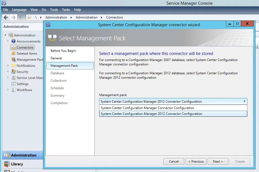Click the Security users icon
Viewport: 259px width, 172px height.
point(13,72)
